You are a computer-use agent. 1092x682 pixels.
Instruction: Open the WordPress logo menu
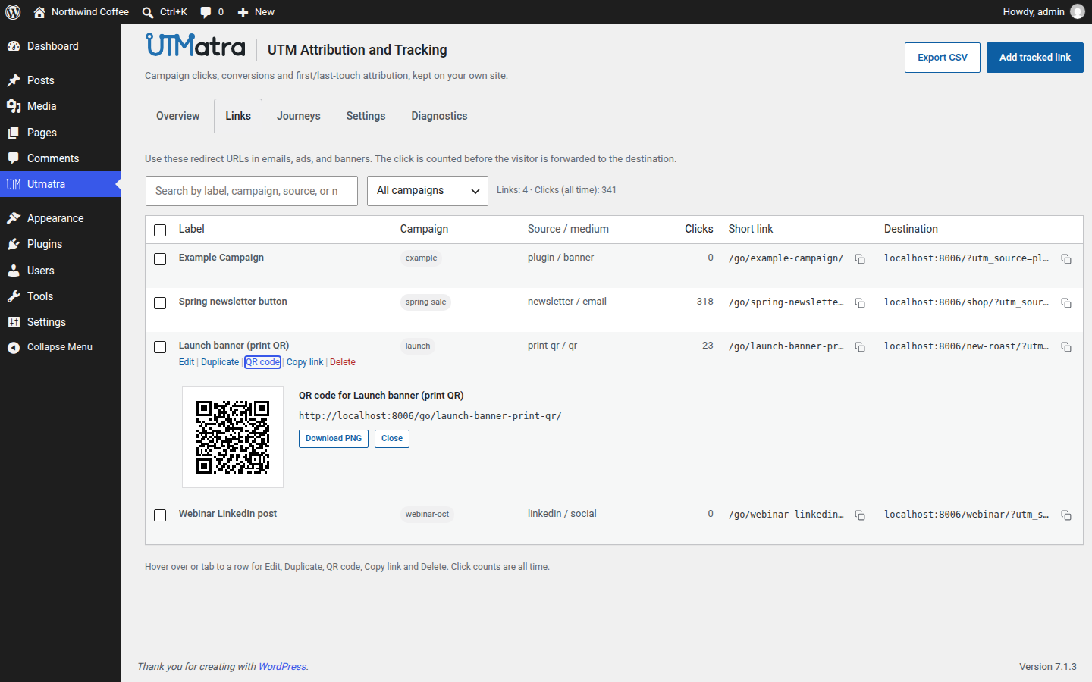click(13, 12)
